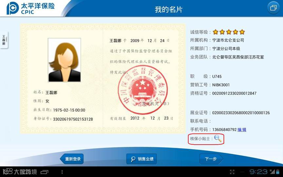283x177 pixels.
Task: Go to 下一步
Action: (x=211, y=159)
